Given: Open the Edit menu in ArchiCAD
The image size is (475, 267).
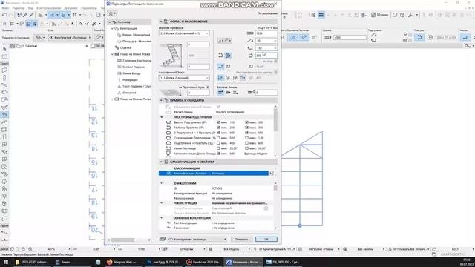Looking at the screenshot, I should pos(18,8).
